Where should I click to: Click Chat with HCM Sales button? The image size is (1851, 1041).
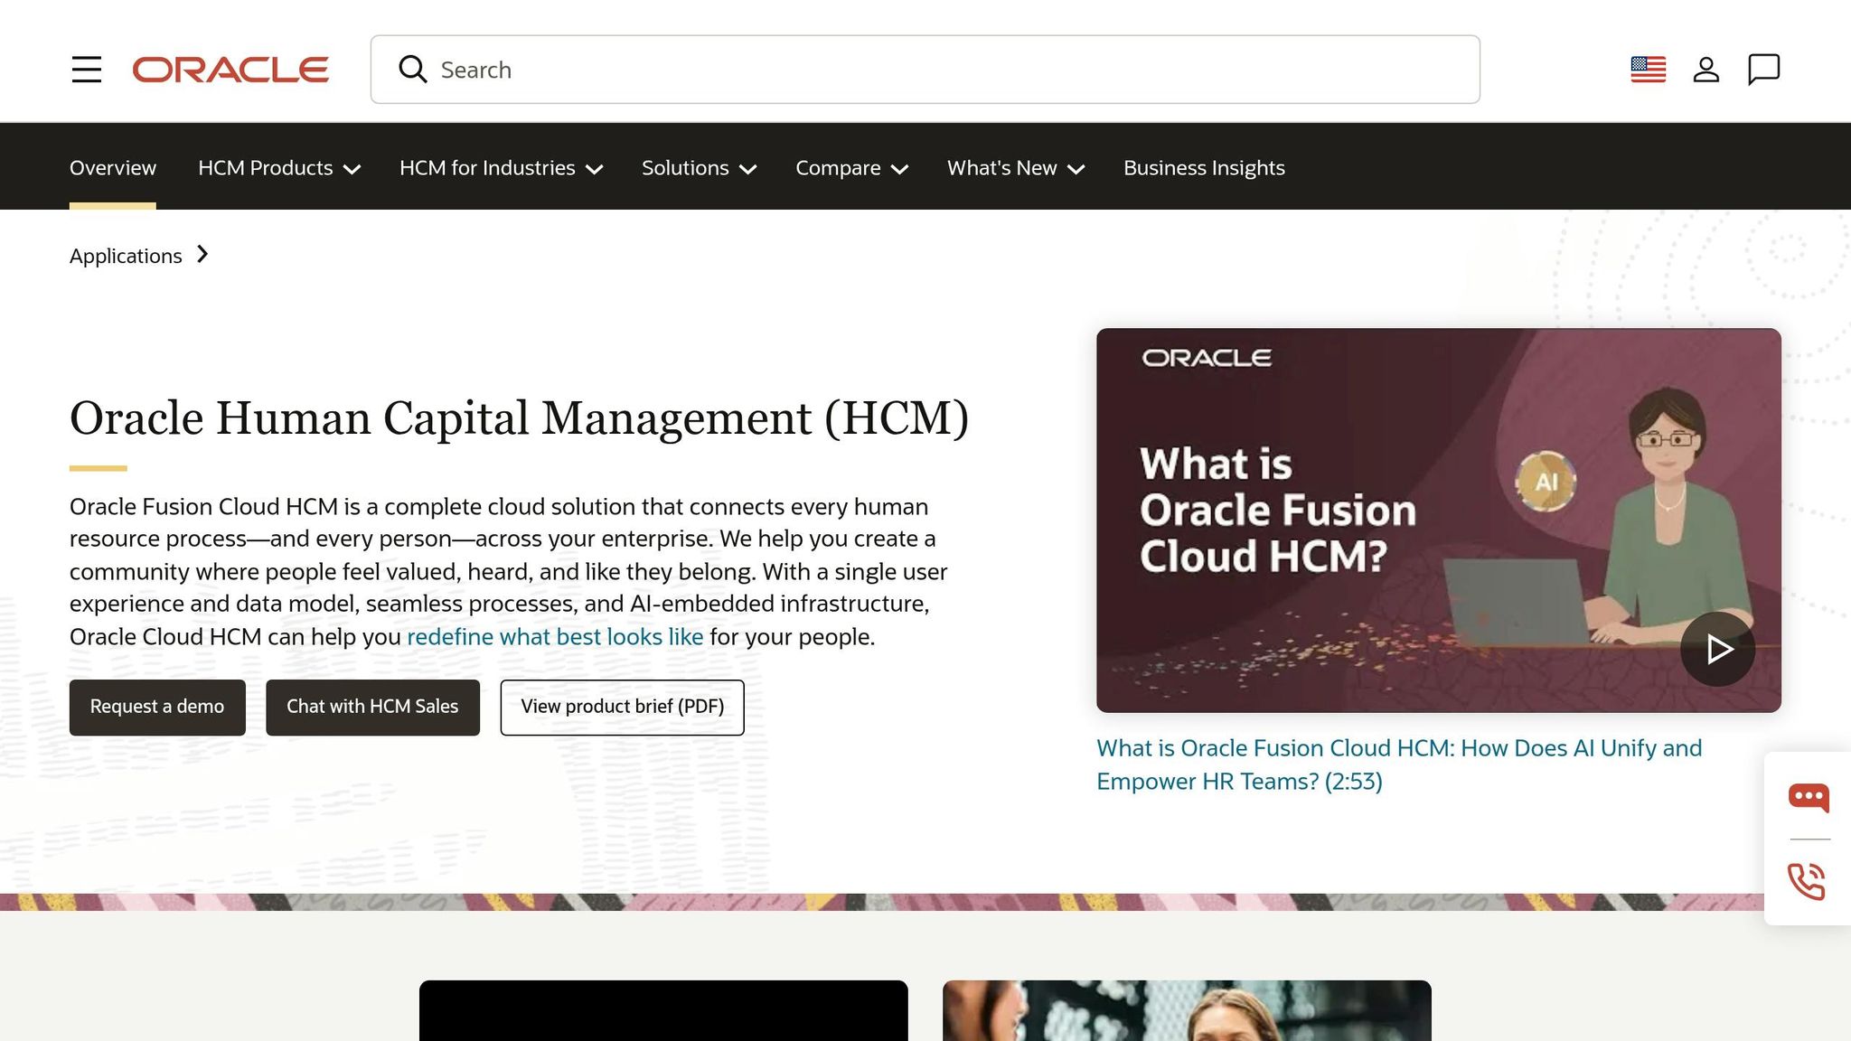coord(372,707)
